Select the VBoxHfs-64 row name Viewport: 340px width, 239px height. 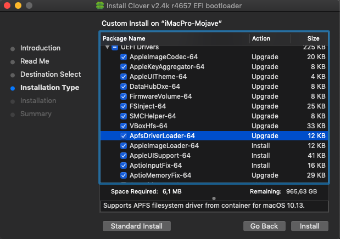coord(148,126)
